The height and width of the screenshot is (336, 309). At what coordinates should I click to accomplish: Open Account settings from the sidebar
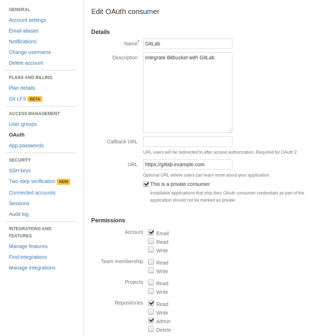[28, 20]
